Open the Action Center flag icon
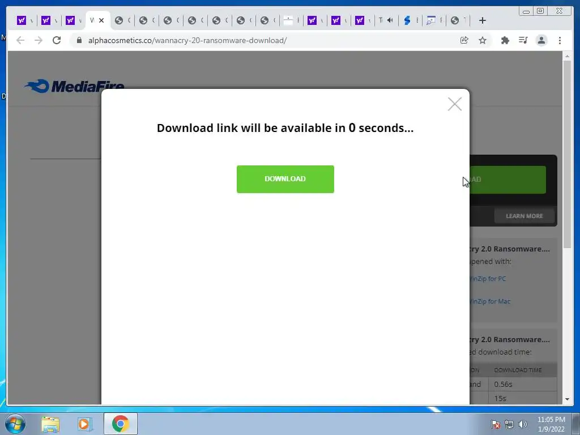 (x=496, y=424)
